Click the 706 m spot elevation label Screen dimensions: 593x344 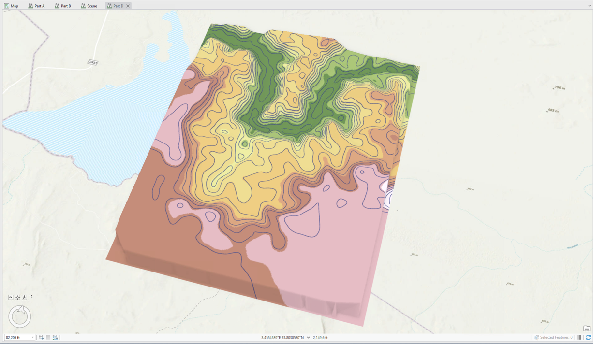click(x=559, y=88)
